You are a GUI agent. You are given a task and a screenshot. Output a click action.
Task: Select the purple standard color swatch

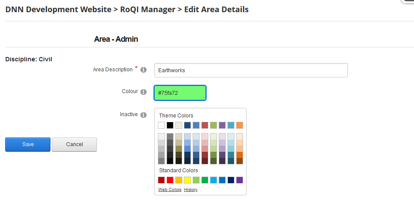[240, 180]
